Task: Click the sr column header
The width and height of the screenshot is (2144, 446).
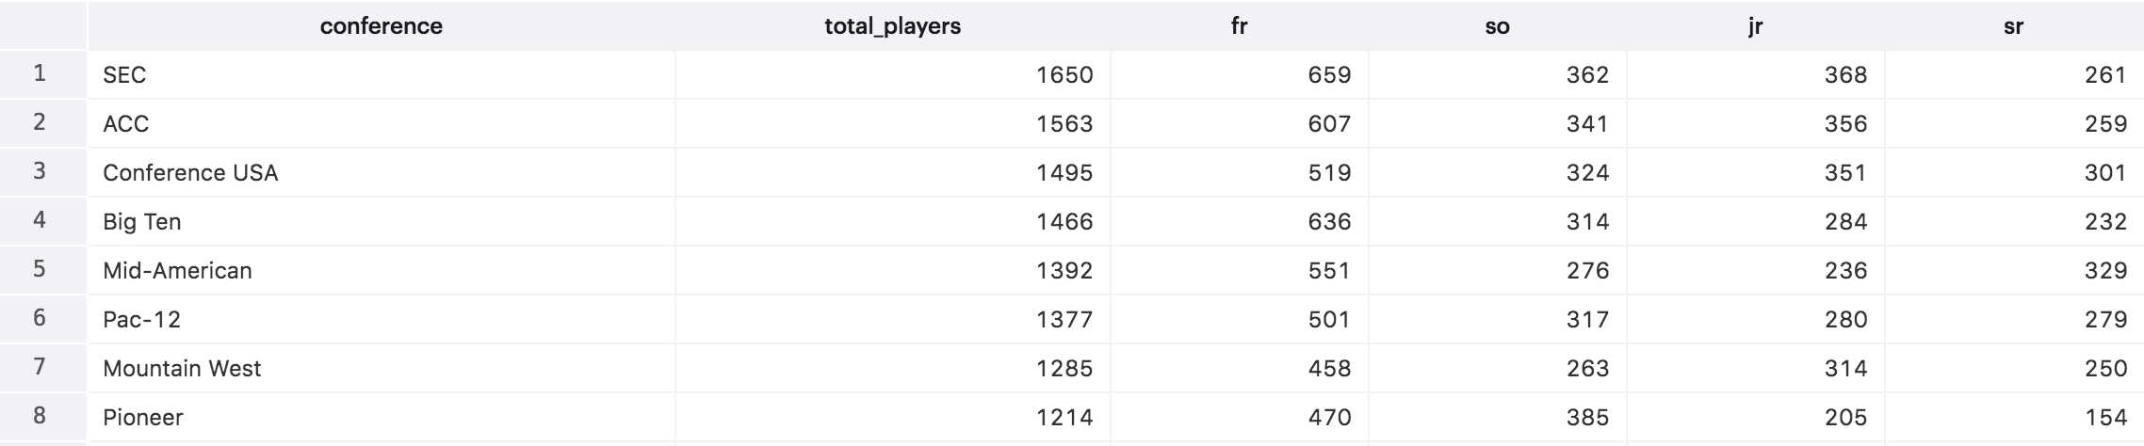Action: click(2014, 25)
